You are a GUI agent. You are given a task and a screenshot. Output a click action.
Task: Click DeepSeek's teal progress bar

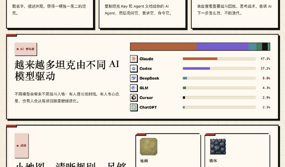pos(185,78)
